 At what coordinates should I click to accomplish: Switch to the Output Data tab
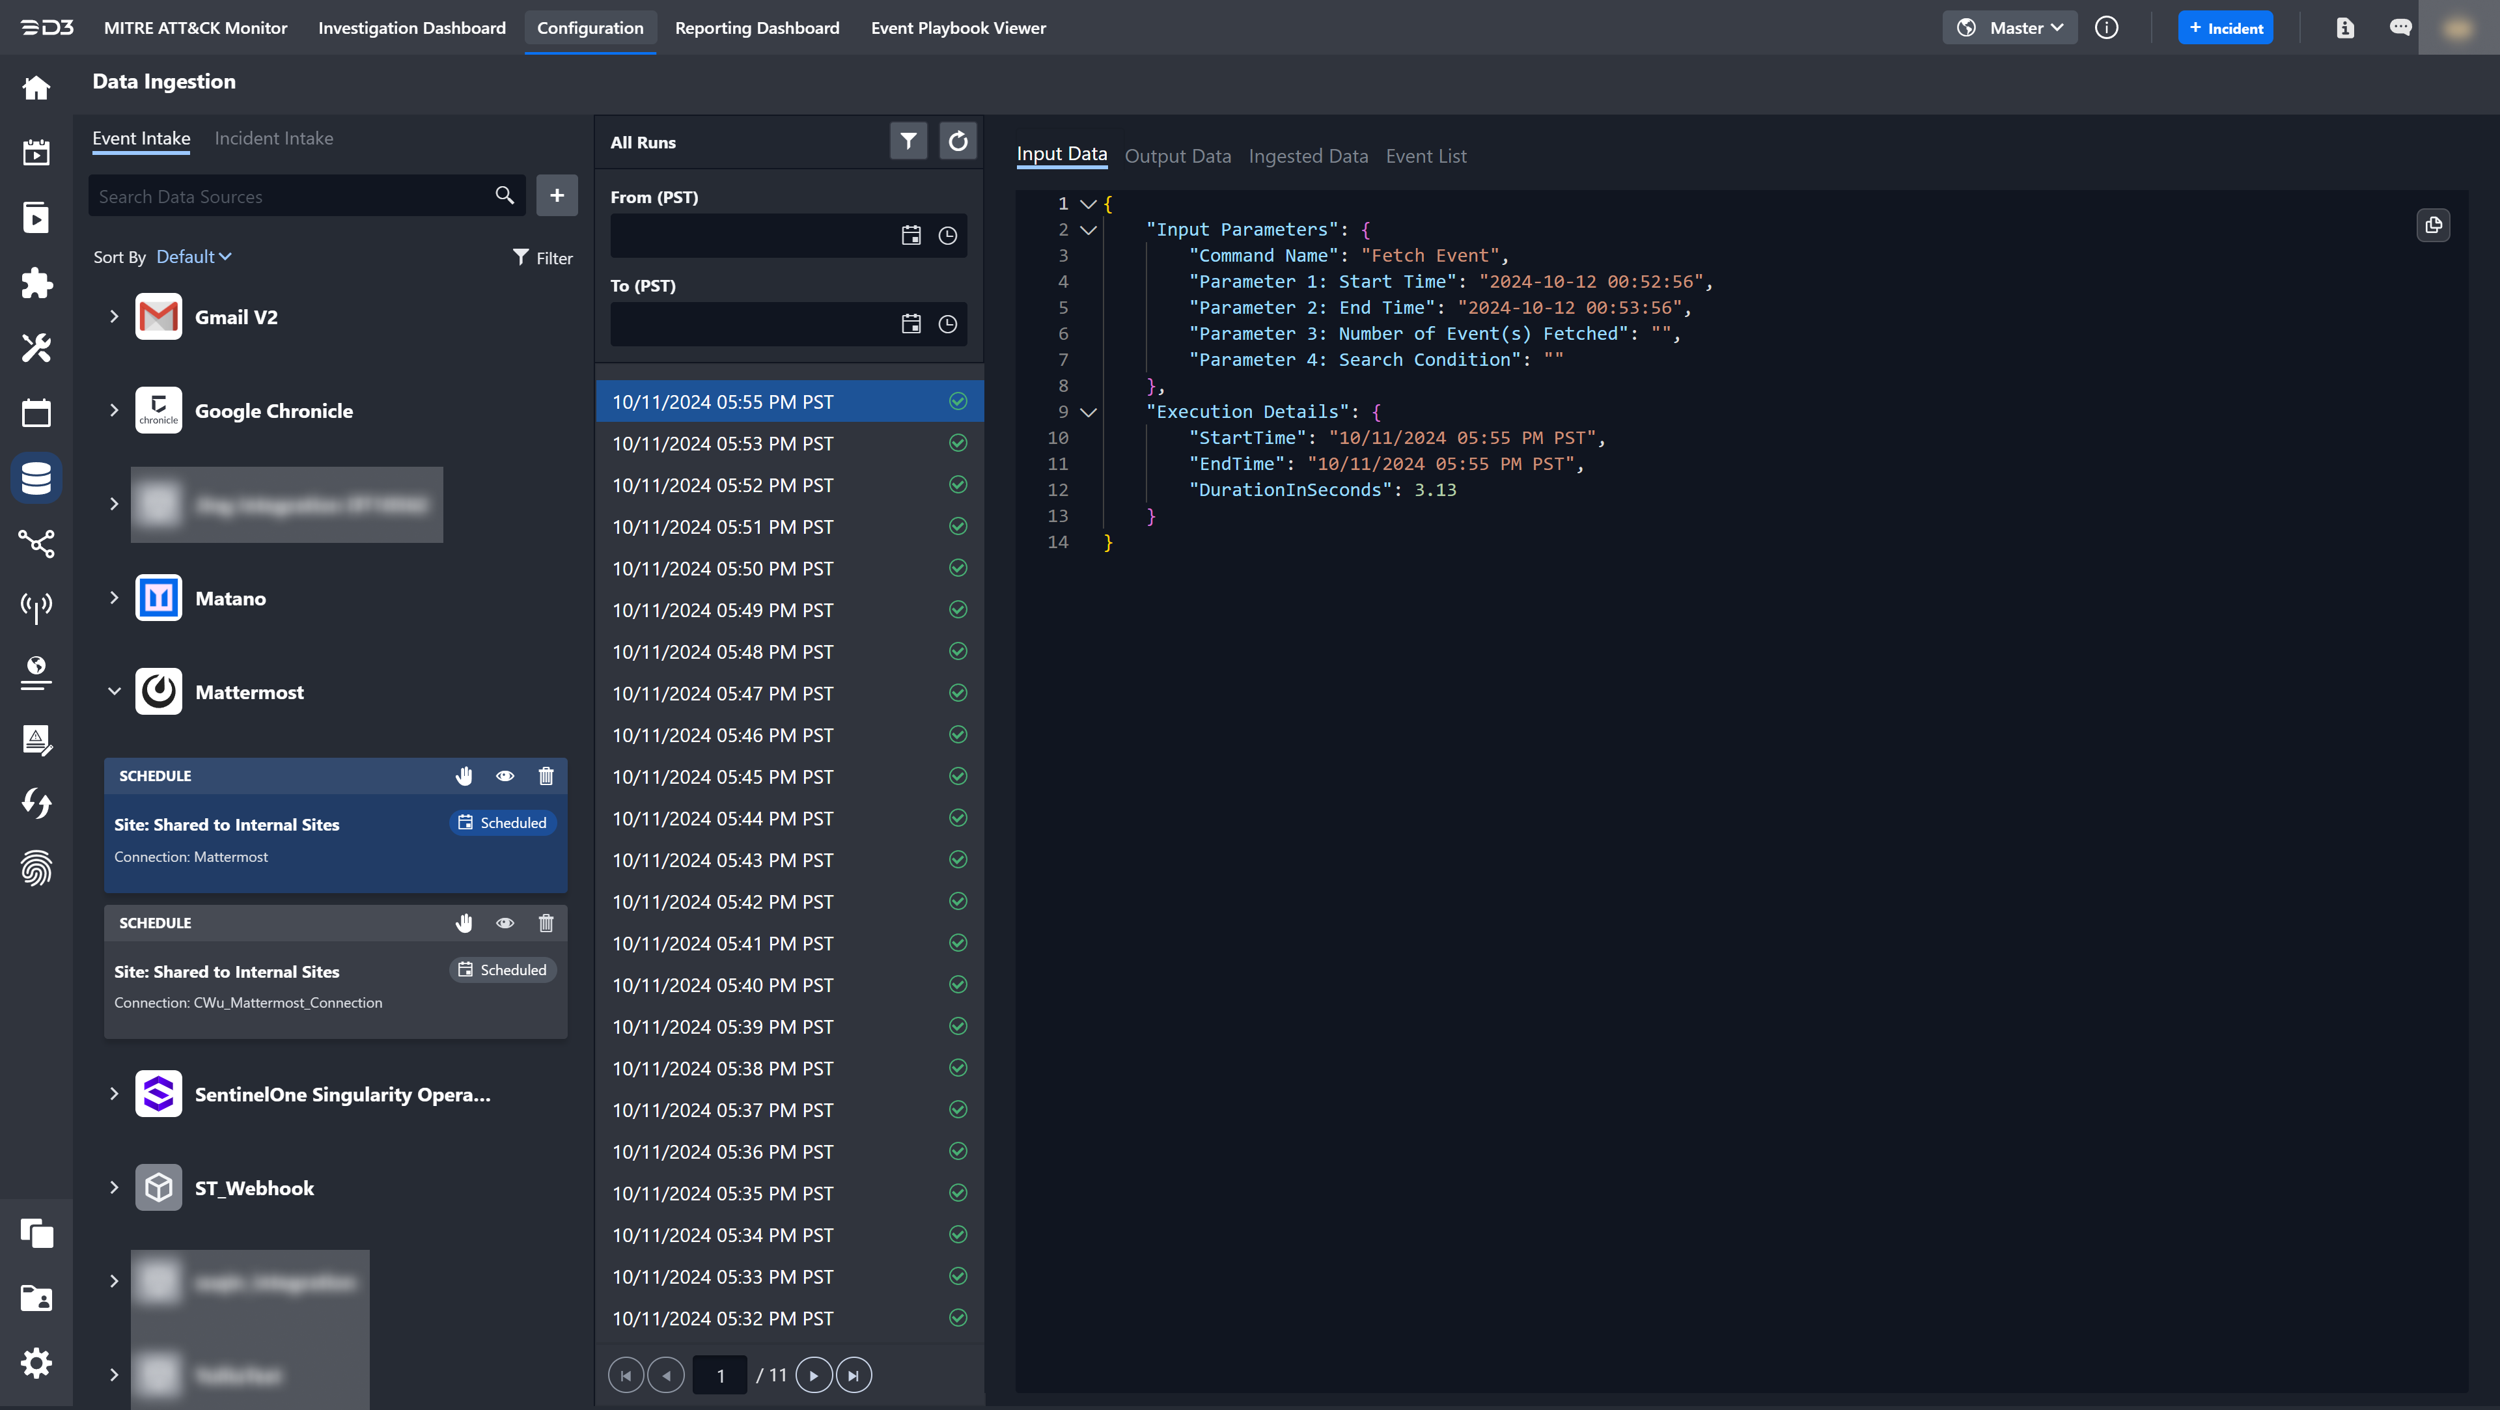pos(1177,156)
